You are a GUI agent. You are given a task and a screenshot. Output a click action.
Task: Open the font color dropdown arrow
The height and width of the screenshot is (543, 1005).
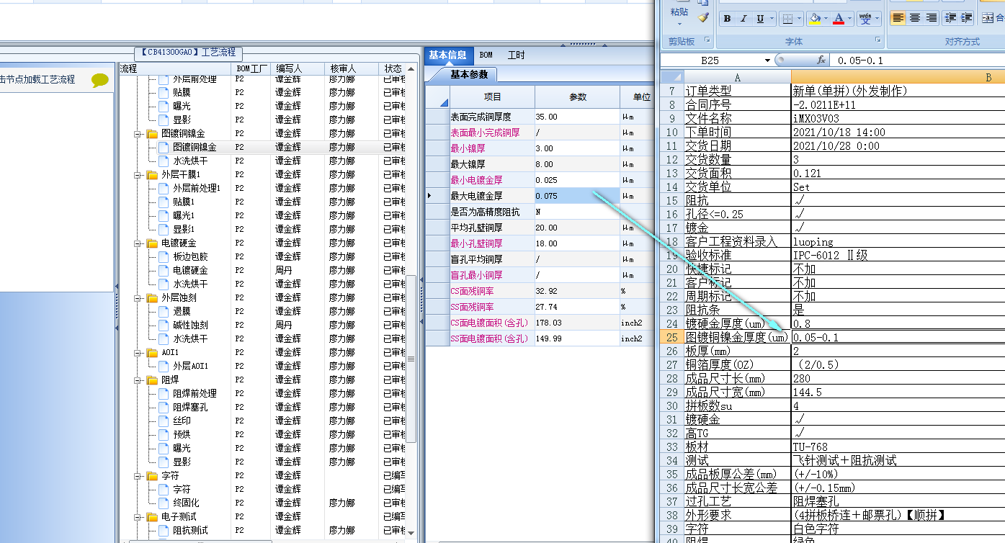[x=849, y=19]
